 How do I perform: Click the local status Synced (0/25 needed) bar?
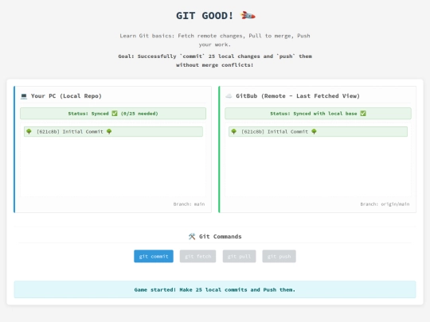click(113, 114)
